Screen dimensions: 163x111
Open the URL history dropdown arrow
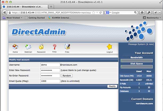[97, 13]
